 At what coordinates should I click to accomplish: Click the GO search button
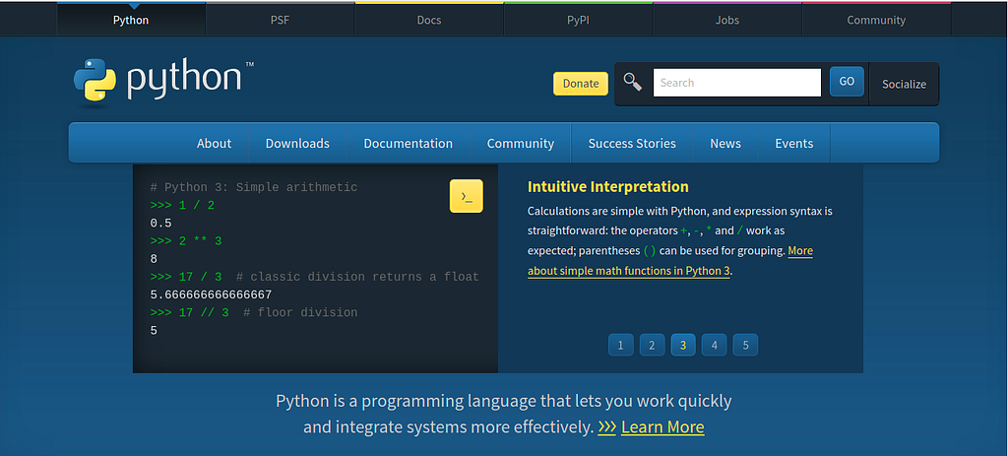pyautogui.click(x=847, y=82)
